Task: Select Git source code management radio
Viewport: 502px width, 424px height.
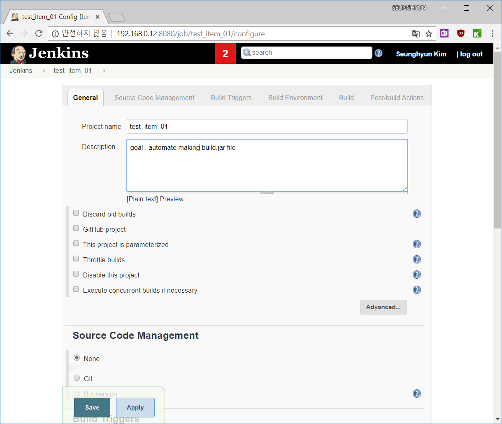Action: [77, 378]
